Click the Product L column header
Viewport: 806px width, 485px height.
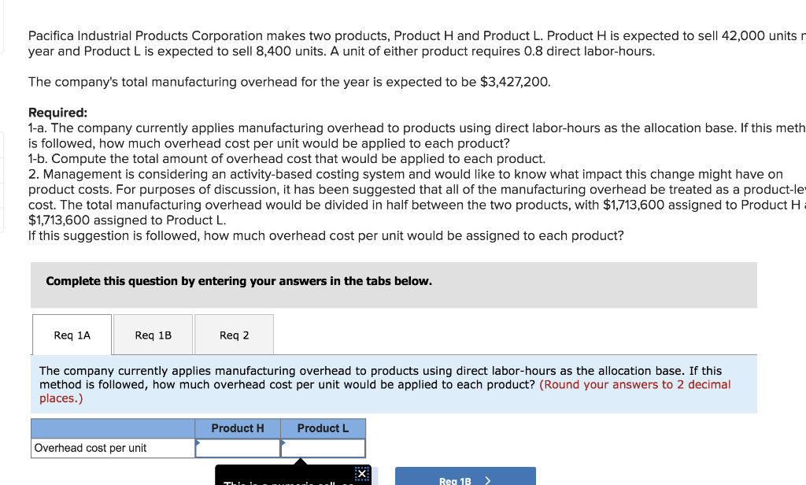[x=324, y=428]
